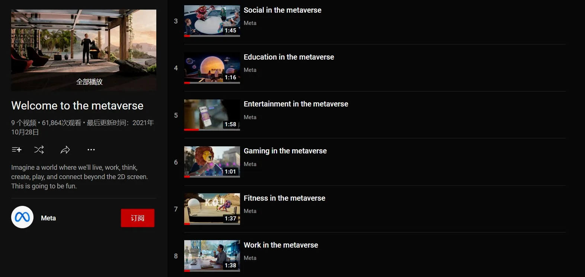
Task: Click the Welcome to the metaverse playlist title
Action: pos(77,106)
